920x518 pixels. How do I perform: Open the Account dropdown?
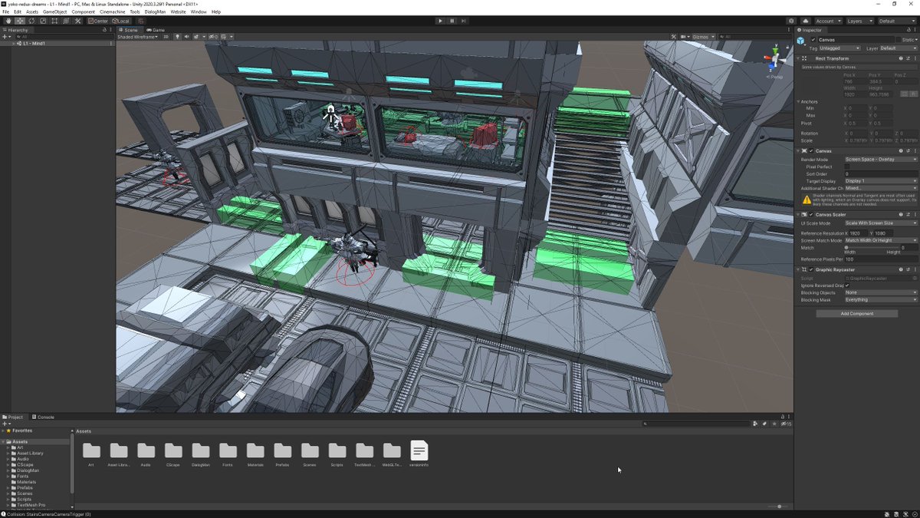(828, 21)
